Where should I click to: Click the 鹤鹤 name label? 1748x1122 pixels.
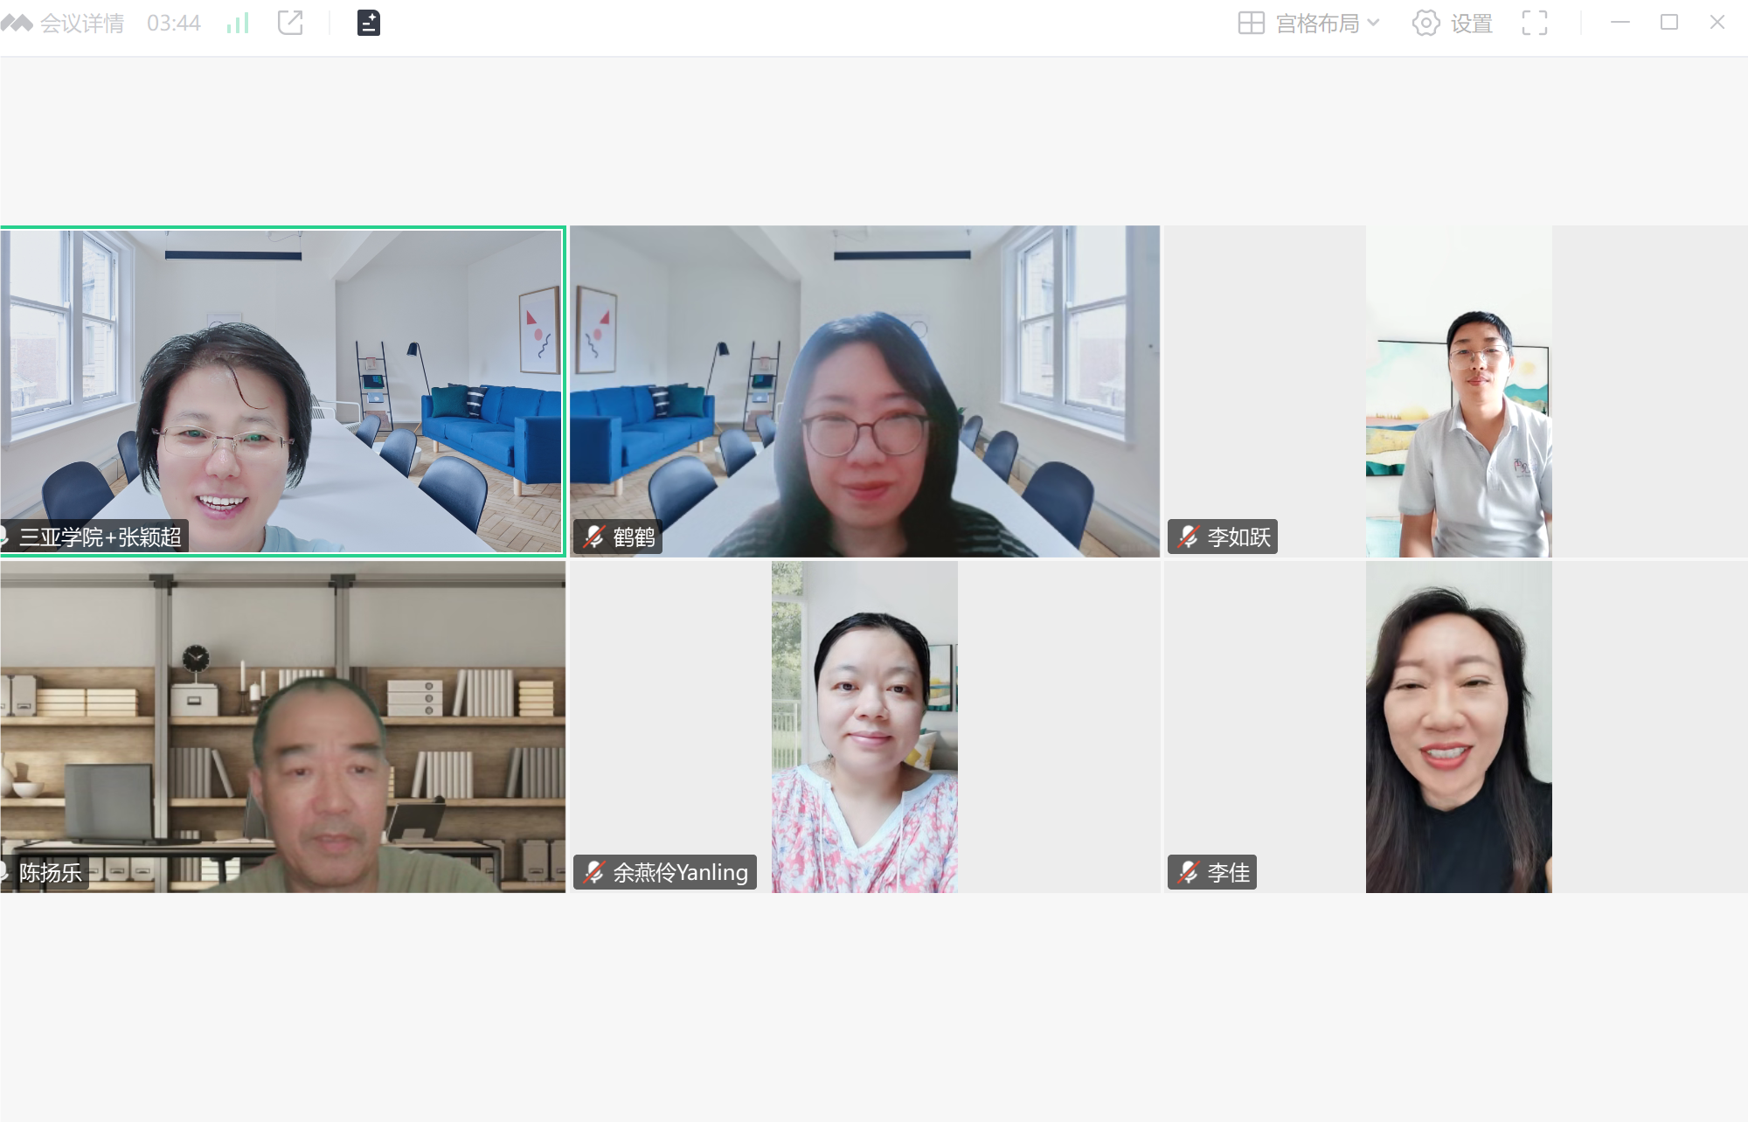(635, 537)
